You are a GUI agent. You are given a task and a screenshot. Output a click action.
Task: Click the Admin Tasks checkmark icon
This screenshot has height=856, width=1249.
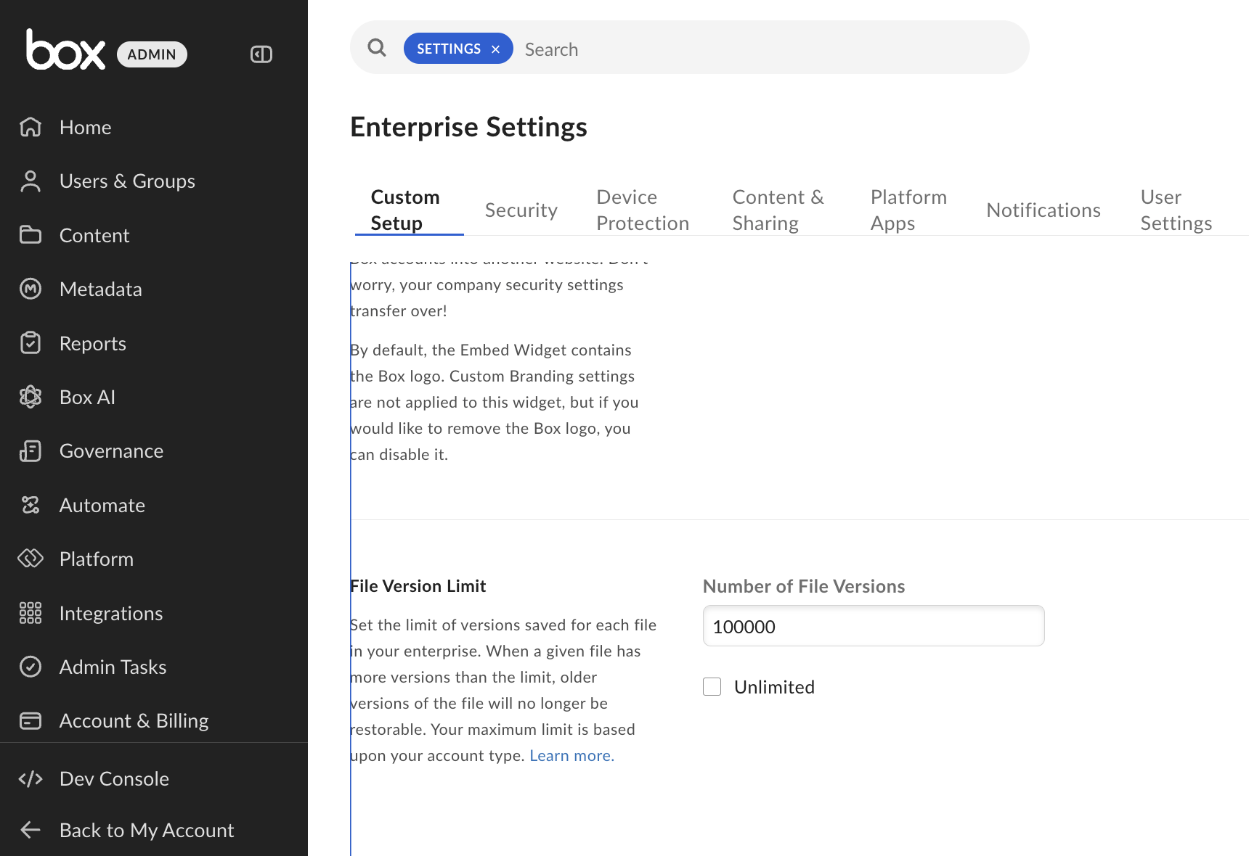click(x=30, y=667)
